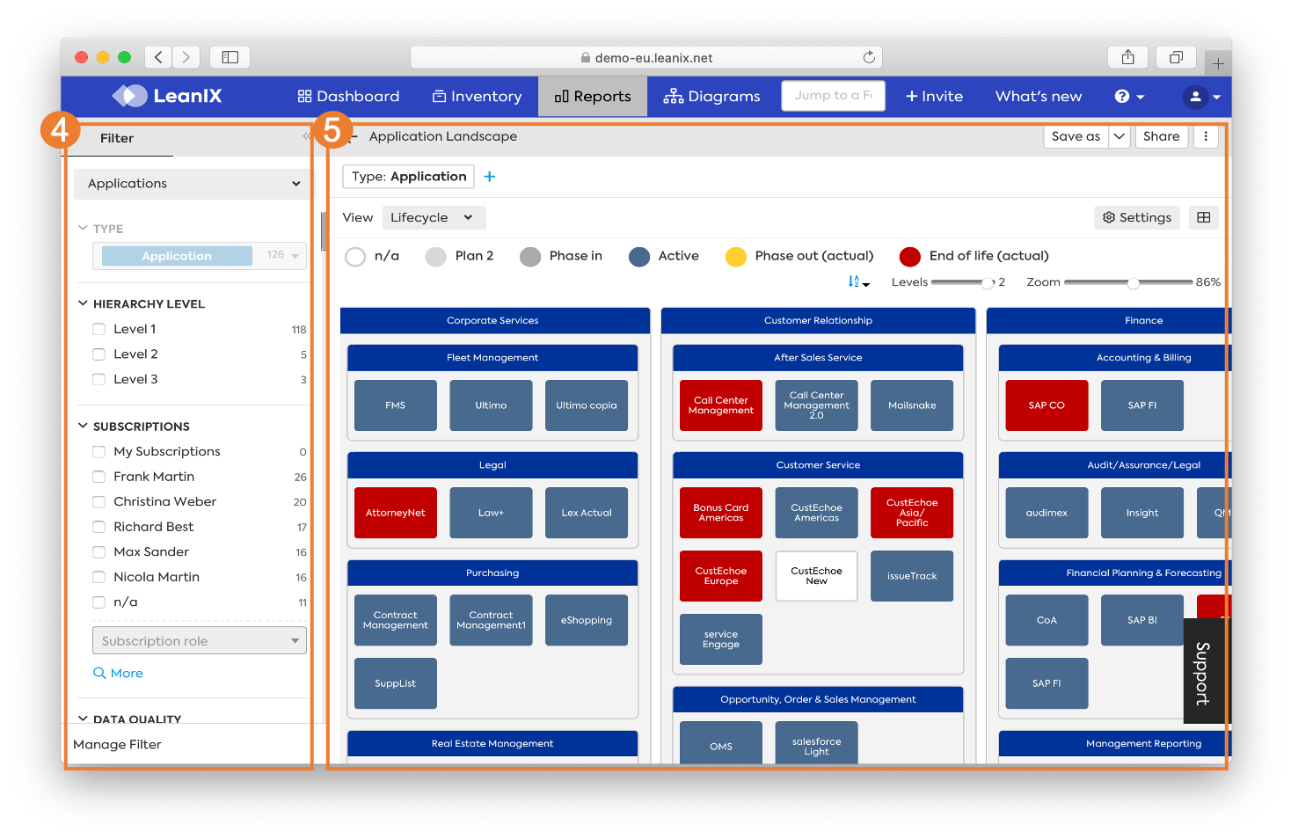Reload the page in address bar
The width and height of the screenshot is (1291, 839).
[x=869, y=57]
